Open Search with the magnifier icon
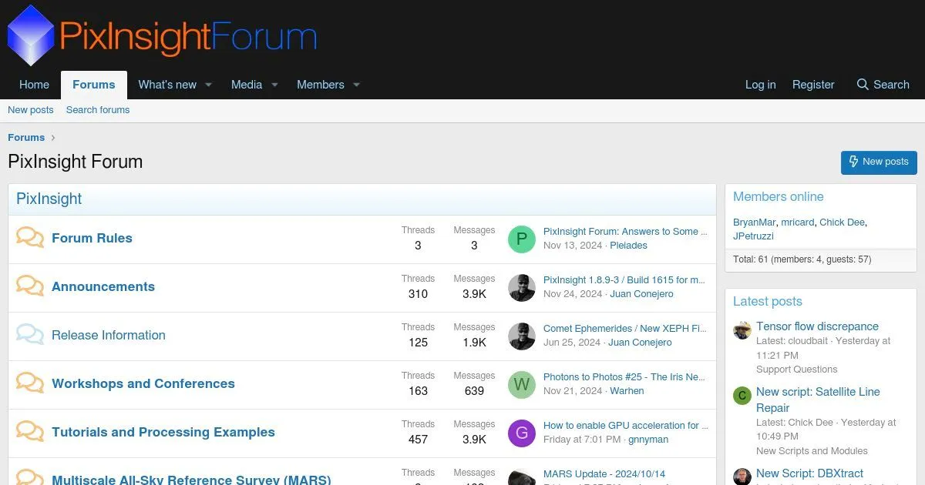 coord(863,84)
